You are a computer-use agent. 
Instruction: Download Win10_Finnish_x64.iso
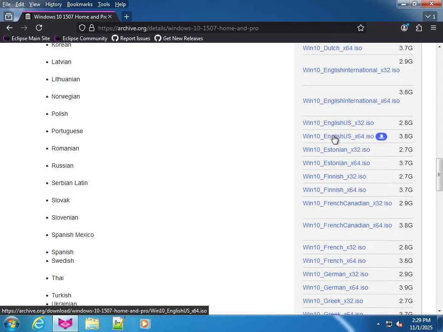tap(334, 190)
